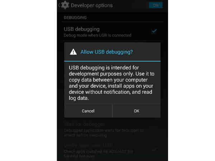The width and height of the screenshot is (215, 161).
Task: Click the DEBUGGING section header
Action: tap(75, 18)
